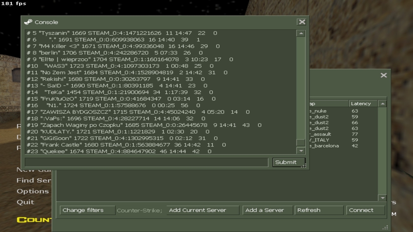Click server list scroll down arrow
Screen dimensions: 413x232
point(382,198)
